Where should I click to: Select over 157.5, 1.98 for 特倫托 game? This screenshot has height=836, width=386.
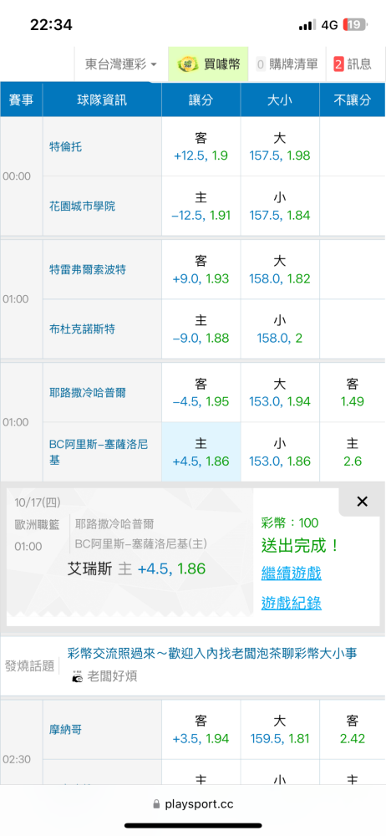coord(280,147)
